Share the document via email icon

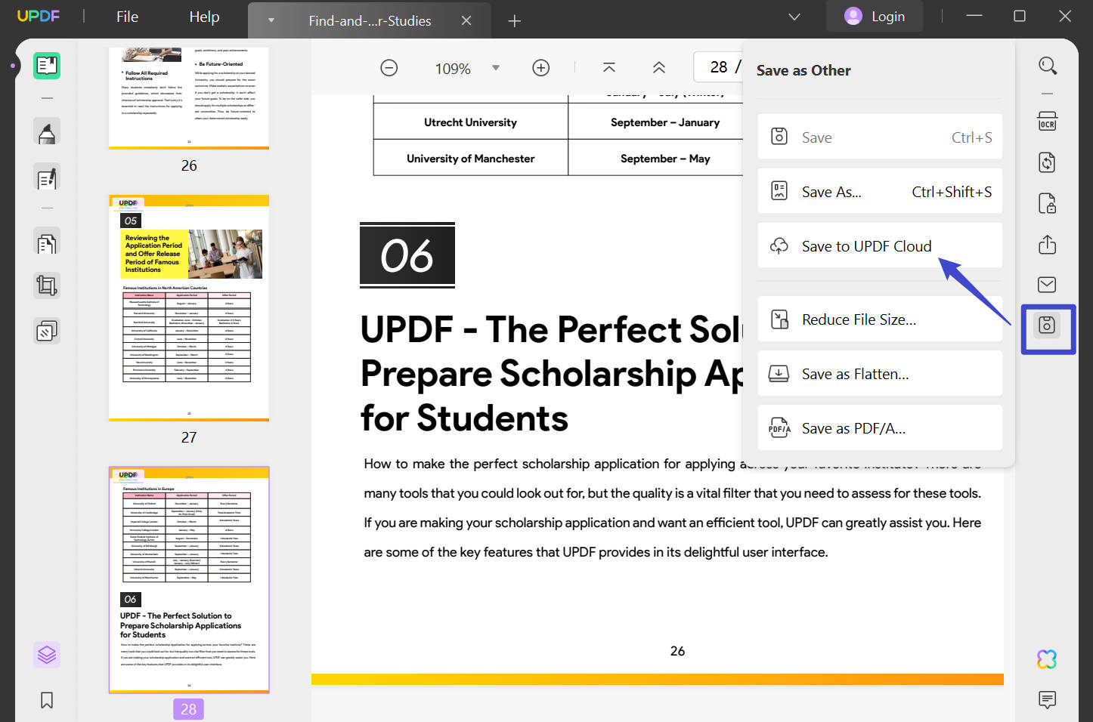coord(1046,284)
